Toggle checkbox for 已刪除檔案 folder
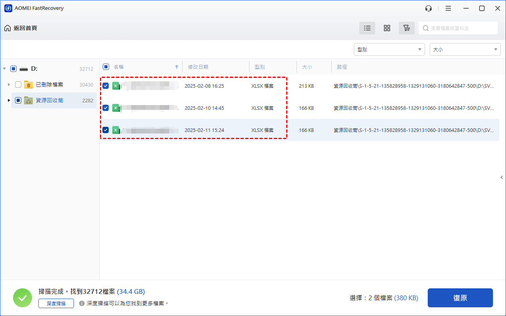506x316 pixels. (x=18, y=85)
